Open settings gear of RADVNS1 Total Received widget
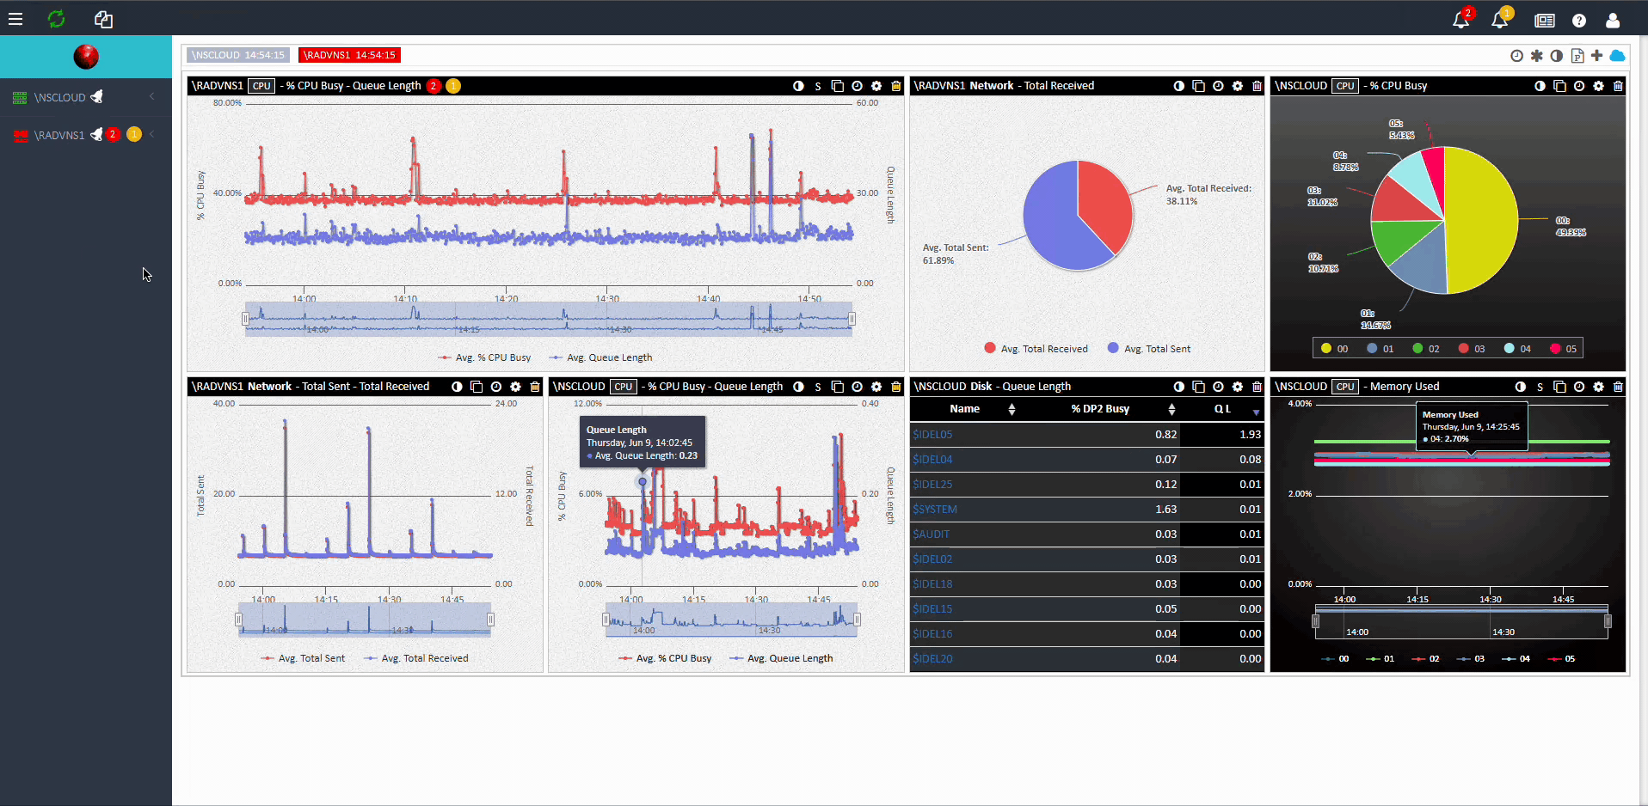The height and width of the screenshot is (806, 1648). point(1238,86)
